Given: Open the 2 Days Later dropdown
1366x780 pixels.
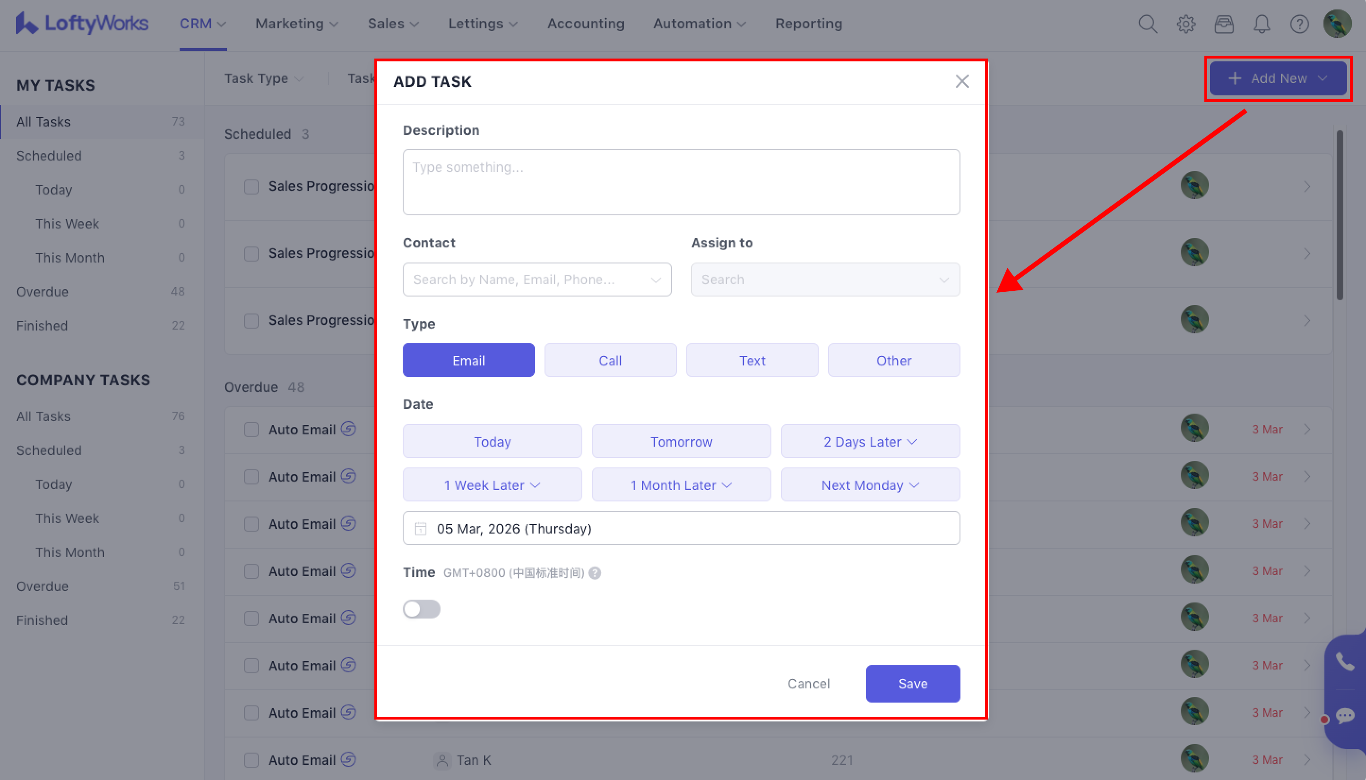Looking at the screenshot, I should coord(870,441).
